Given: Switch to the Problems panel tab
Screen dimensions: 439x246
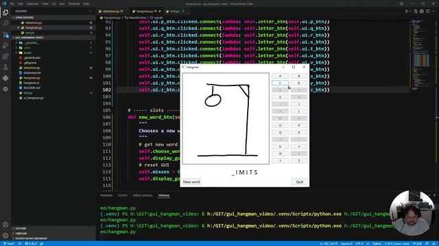Looking at the screenshot, I should pyautogui.click(x=106, y=195).
